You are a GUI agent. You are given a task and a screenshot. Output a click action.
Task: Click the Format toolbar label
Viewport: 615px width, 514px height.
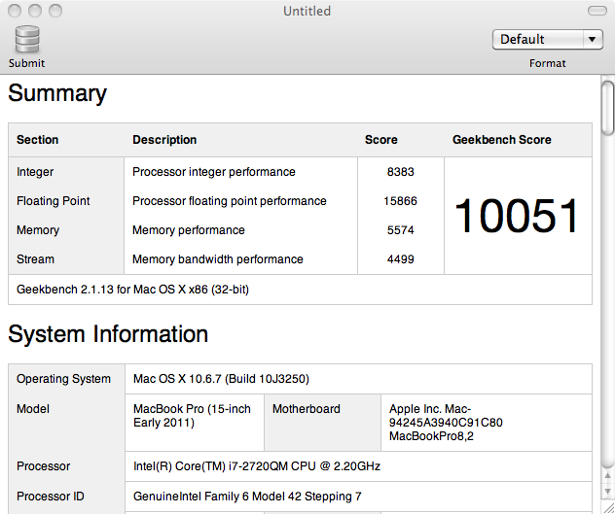point(547,63)
